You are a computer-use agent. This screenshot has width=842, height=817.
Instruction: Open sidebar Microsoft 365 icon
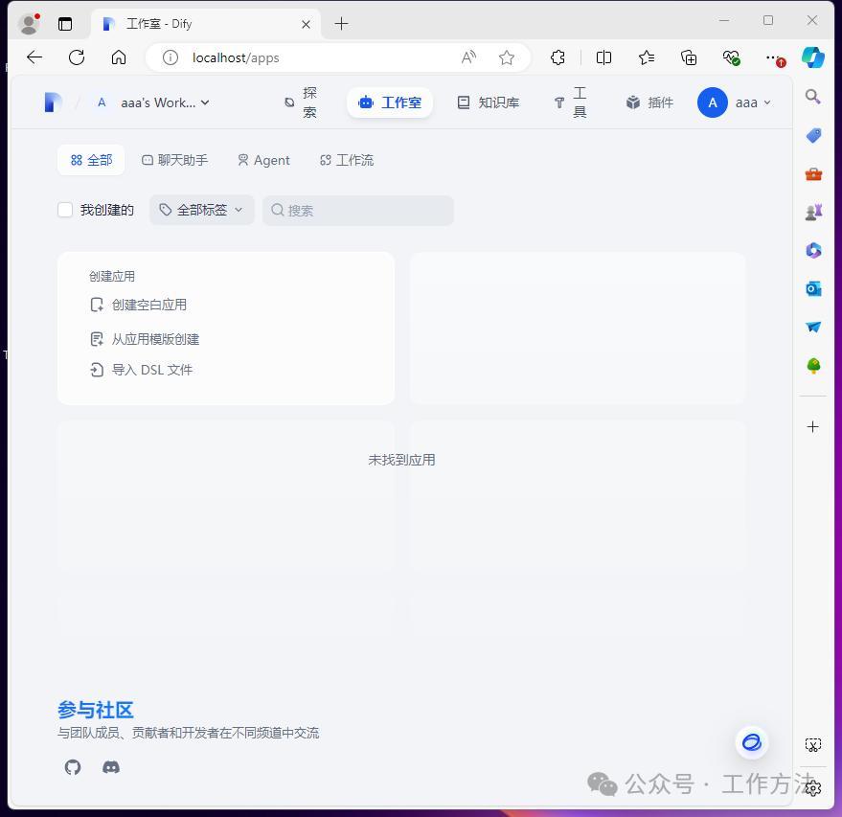(x=813, y=250)
